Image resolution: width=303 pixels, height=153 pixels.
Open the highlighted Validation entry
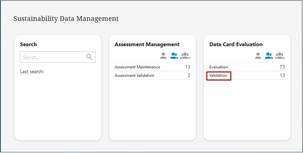(218, 75)
